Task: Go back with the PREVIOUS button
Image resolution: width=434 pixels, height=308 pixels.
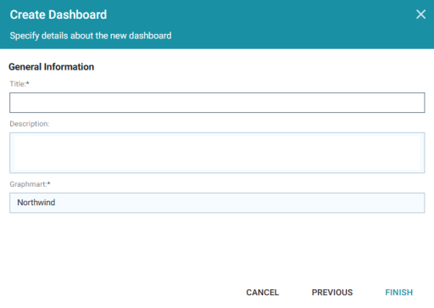Action: click(332, 293)
